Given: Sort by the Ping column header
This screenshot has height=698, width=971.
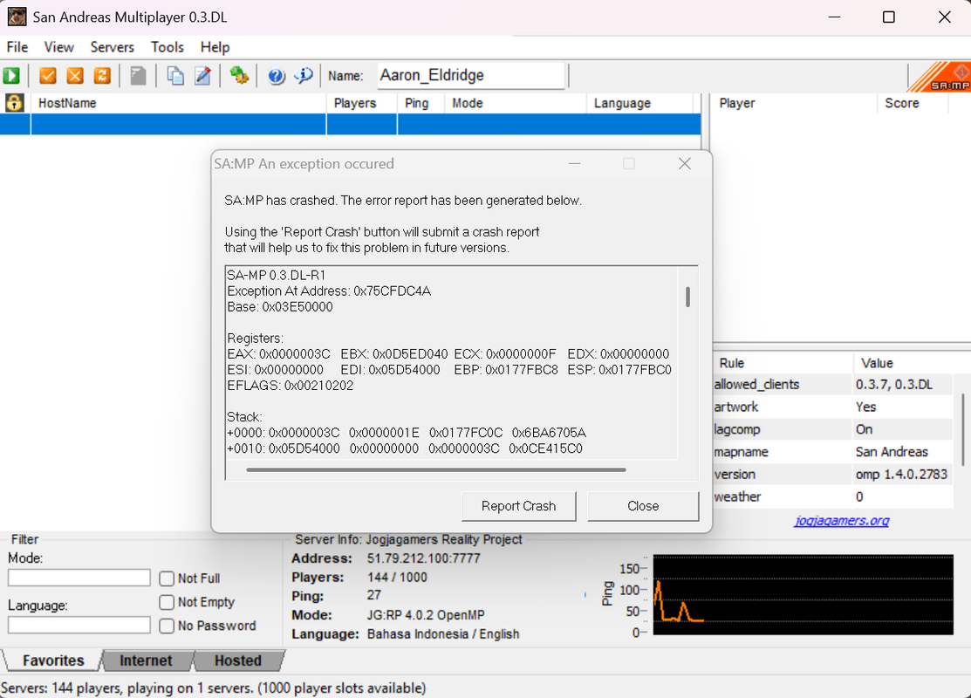Looking at the screenshot, I should tap(421, 103).
